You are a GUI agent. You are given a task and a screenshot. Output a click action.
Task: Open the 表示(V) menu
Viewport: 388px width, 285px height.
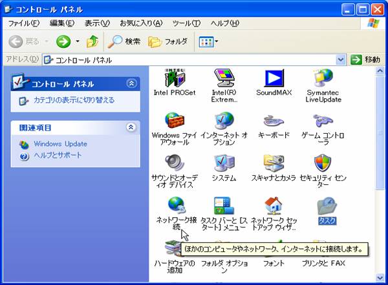click(97, 23)
